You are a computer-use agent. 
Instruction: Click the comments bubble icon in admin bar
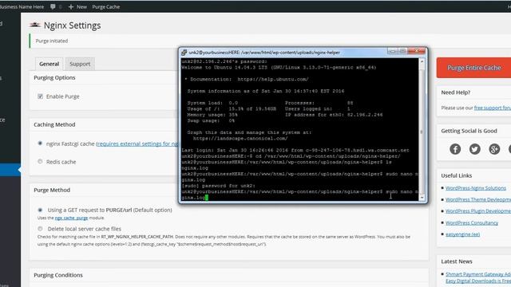coord(53,6)
